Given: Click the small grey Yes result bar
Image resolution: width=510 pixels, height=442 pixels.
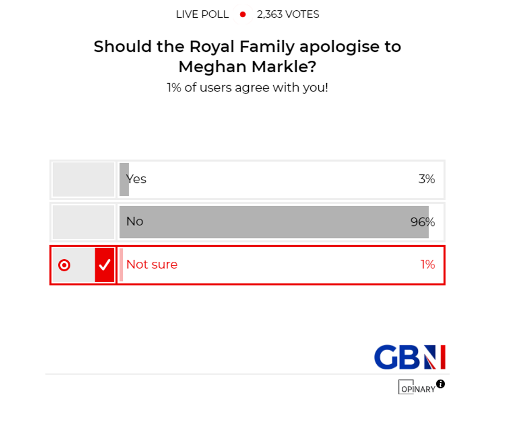Looking at the screenshot, I should (123, 179).
